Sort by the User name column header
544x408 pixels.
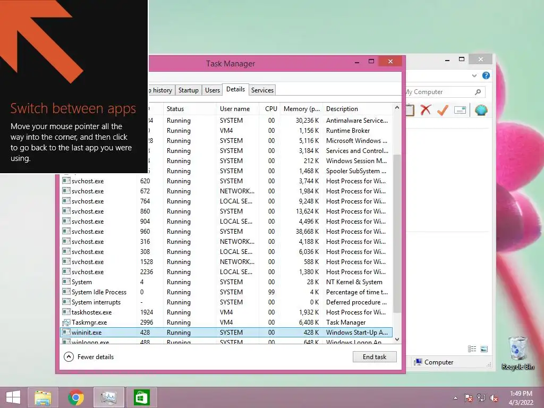click(237, 108)
